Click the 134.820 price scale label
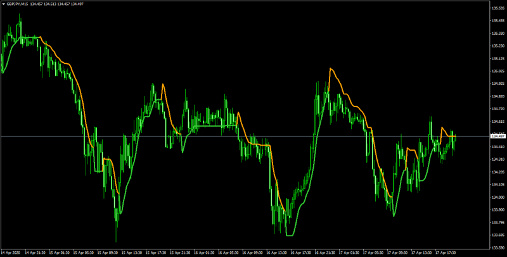The height and width of the screenshot is (257, 507). (x=497, y=96)
